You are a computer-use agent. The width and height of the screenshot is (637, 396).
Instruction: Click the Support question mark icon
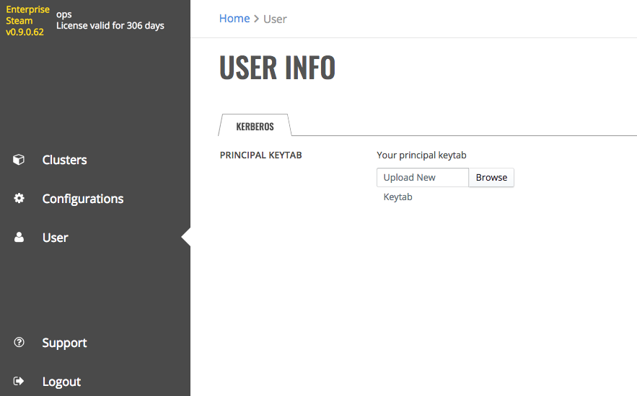coord(19,343)
